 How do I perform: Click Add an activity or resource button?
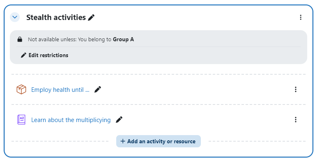(x=159, y=141)
